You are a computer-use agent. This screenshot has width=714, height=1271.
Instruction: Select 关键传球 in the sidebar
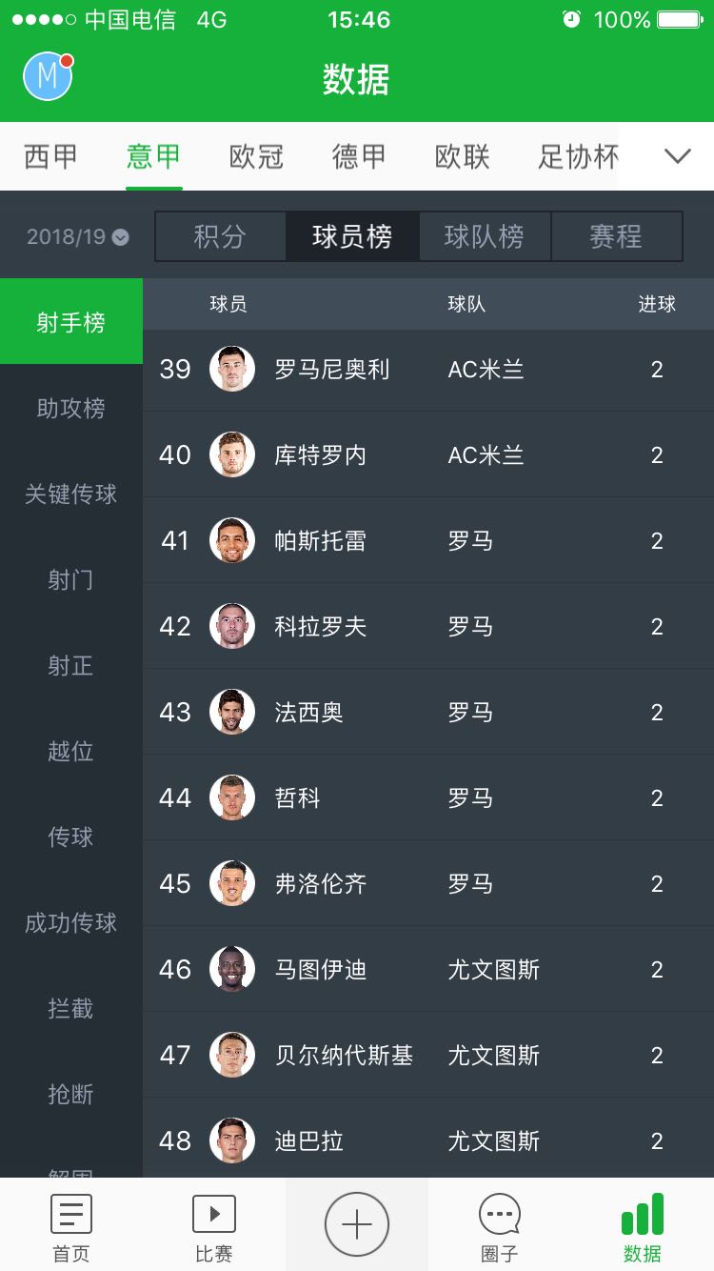(70, 494)
